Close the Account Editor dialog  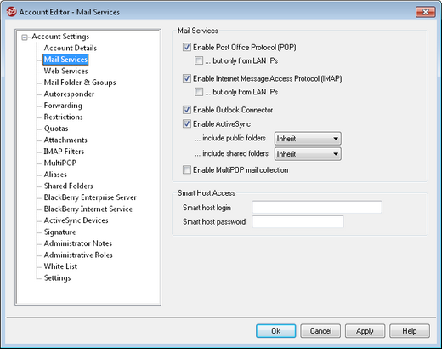tap(425, 12)
